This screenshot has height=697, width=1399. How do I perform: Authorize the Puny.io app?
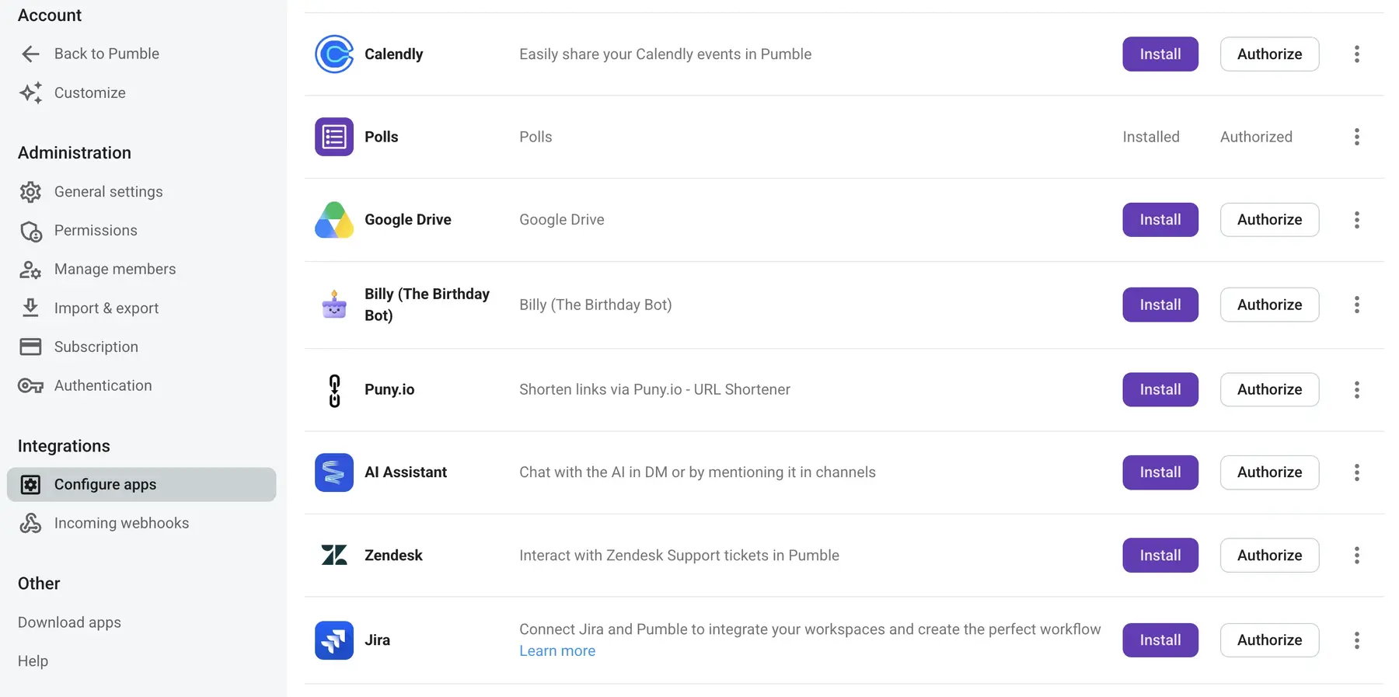(x=1269, y=390)
